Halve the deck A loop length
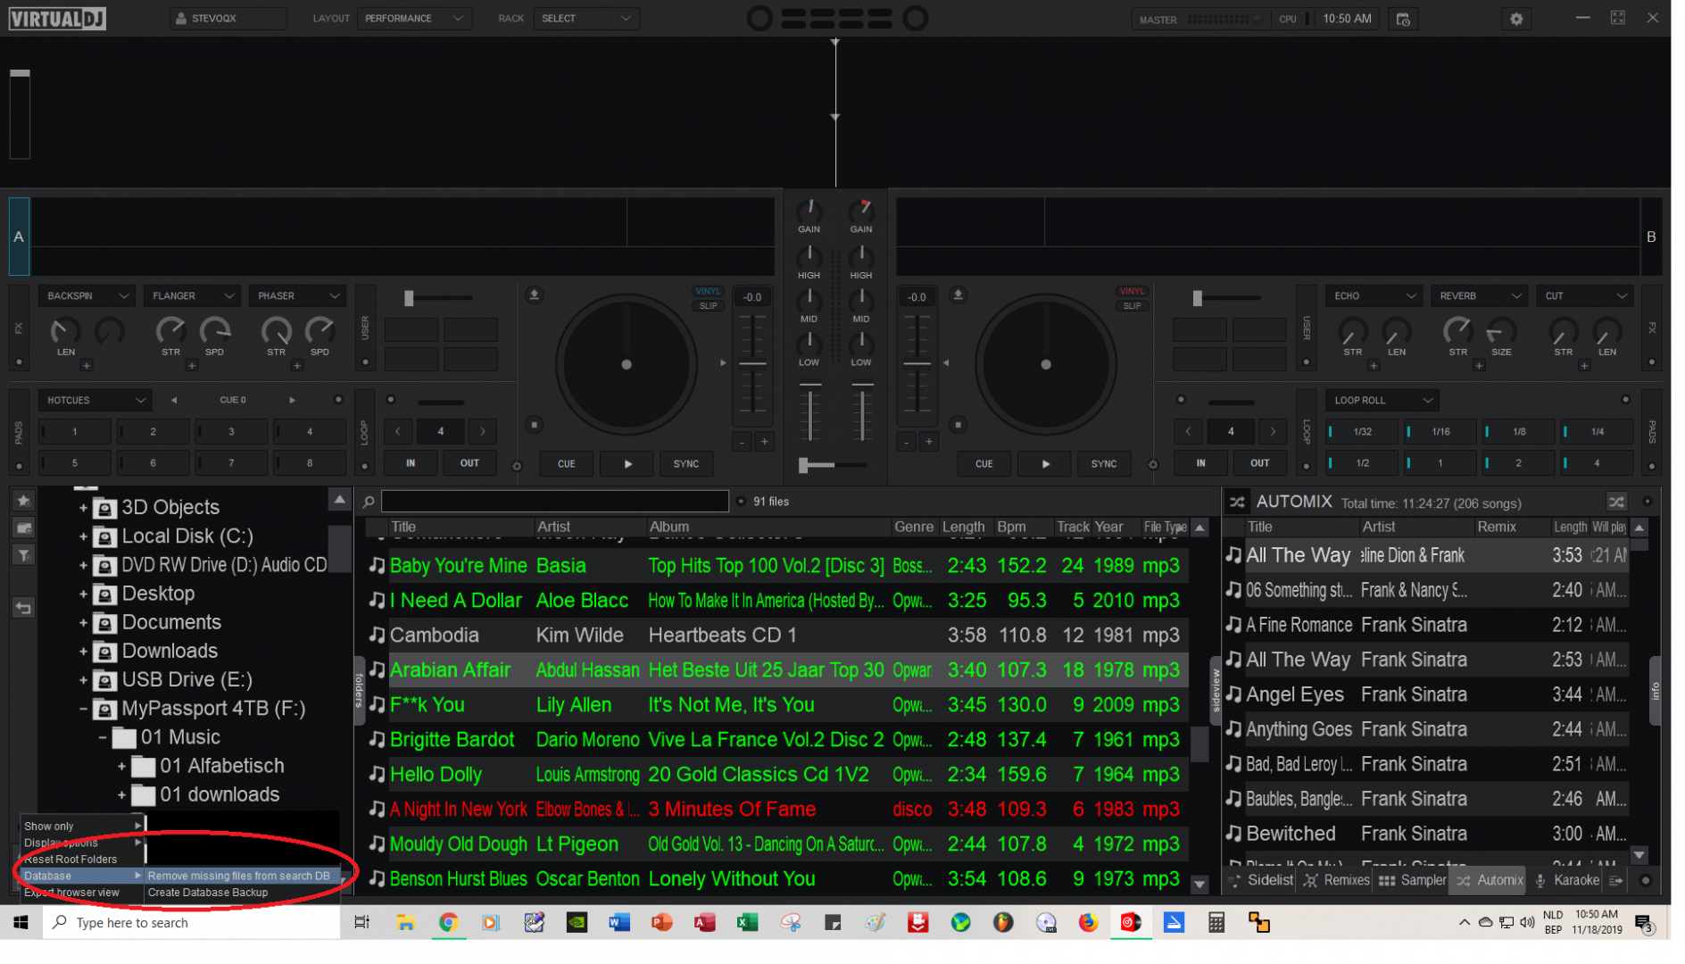The height and width of the screenshot is (964, 1685). (398, 432)
